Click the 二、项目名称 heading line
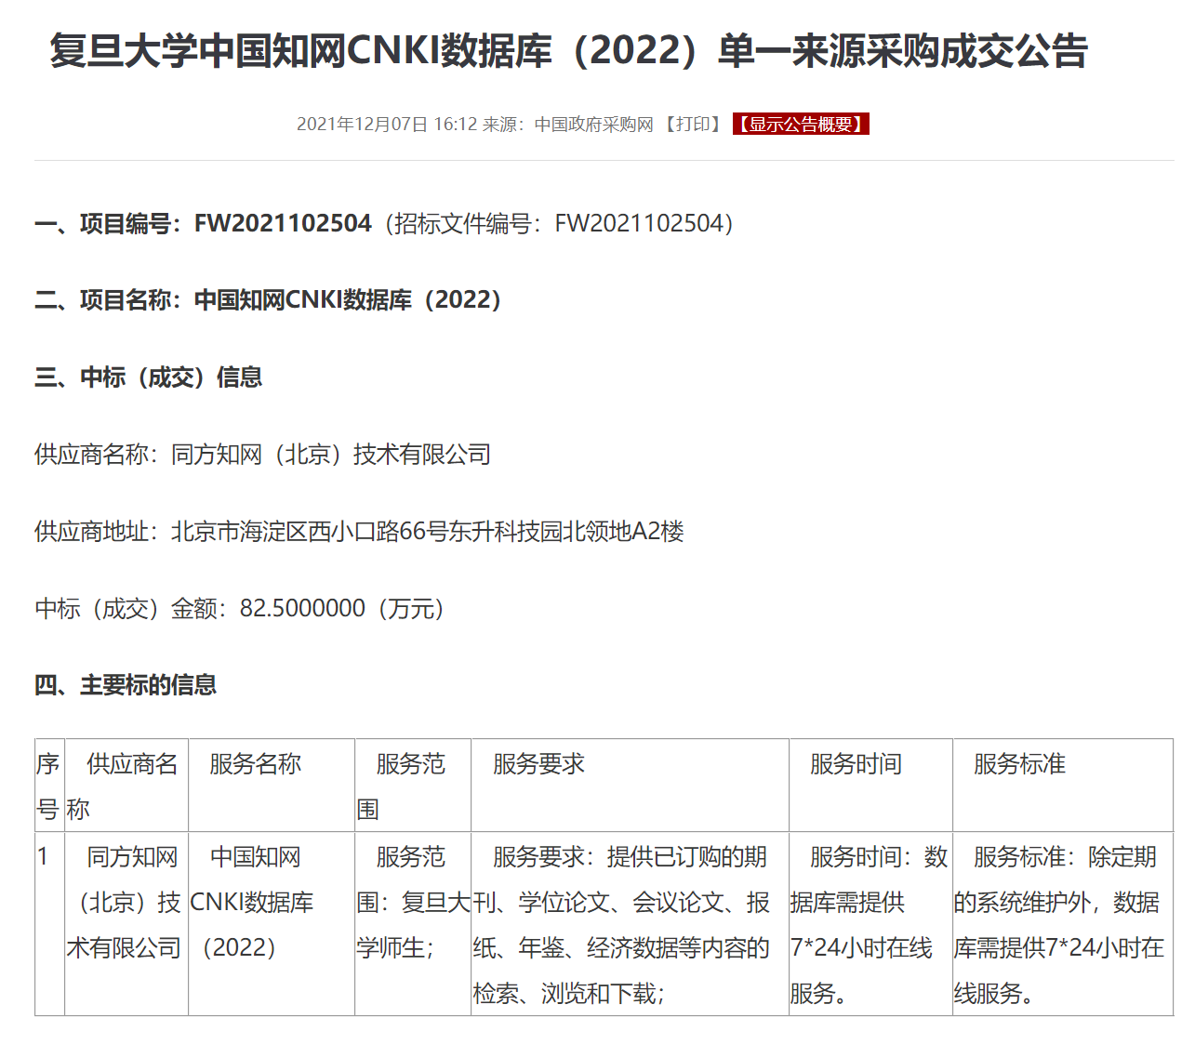Image resolution: width=1195 pixels, height=1044 pixels. 268,300
